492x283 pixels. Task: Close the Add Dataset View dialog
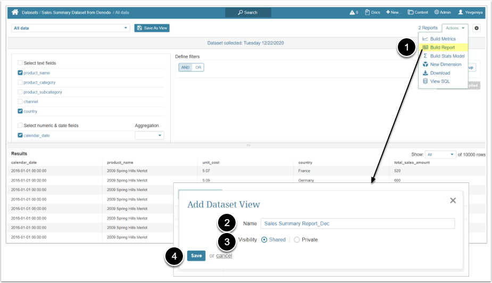tap(453, 201)
